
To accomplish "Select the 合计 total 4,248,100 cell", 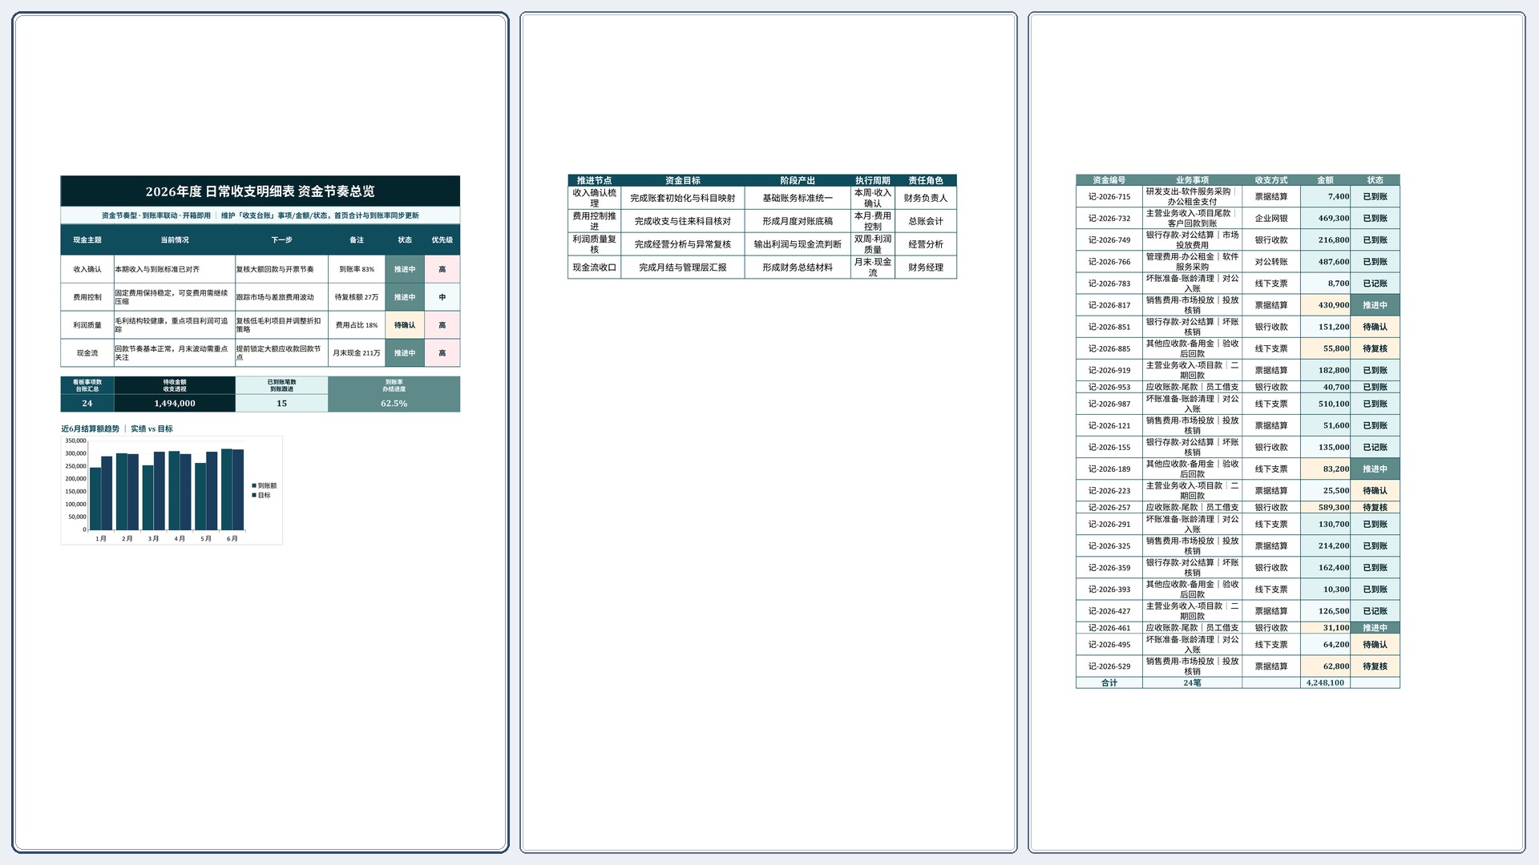I will pos(1325,682).
